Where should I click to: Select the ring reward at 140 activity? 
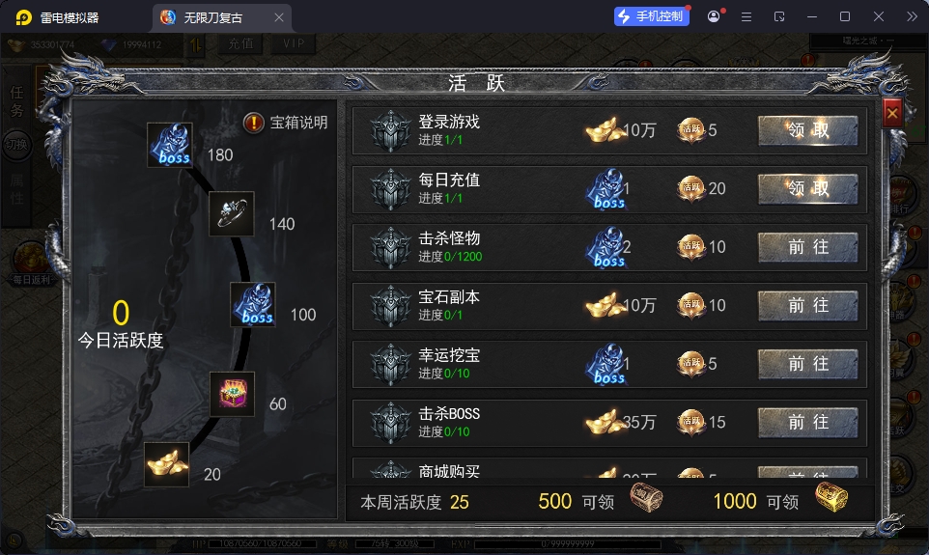[232, 214]
